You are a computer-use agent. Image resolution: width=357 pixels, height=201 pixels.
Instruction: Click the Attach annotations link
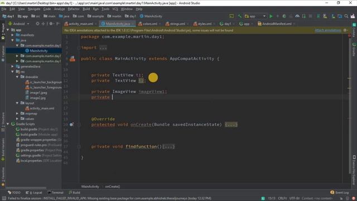(327, 30)
